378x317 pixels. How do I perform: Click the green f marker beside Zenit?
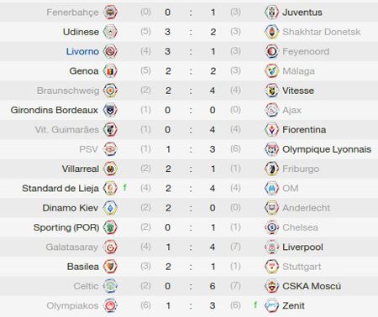(x=255, y=304)
